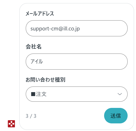
Task: Click the 会社名 label
Action: pos(34,46)
